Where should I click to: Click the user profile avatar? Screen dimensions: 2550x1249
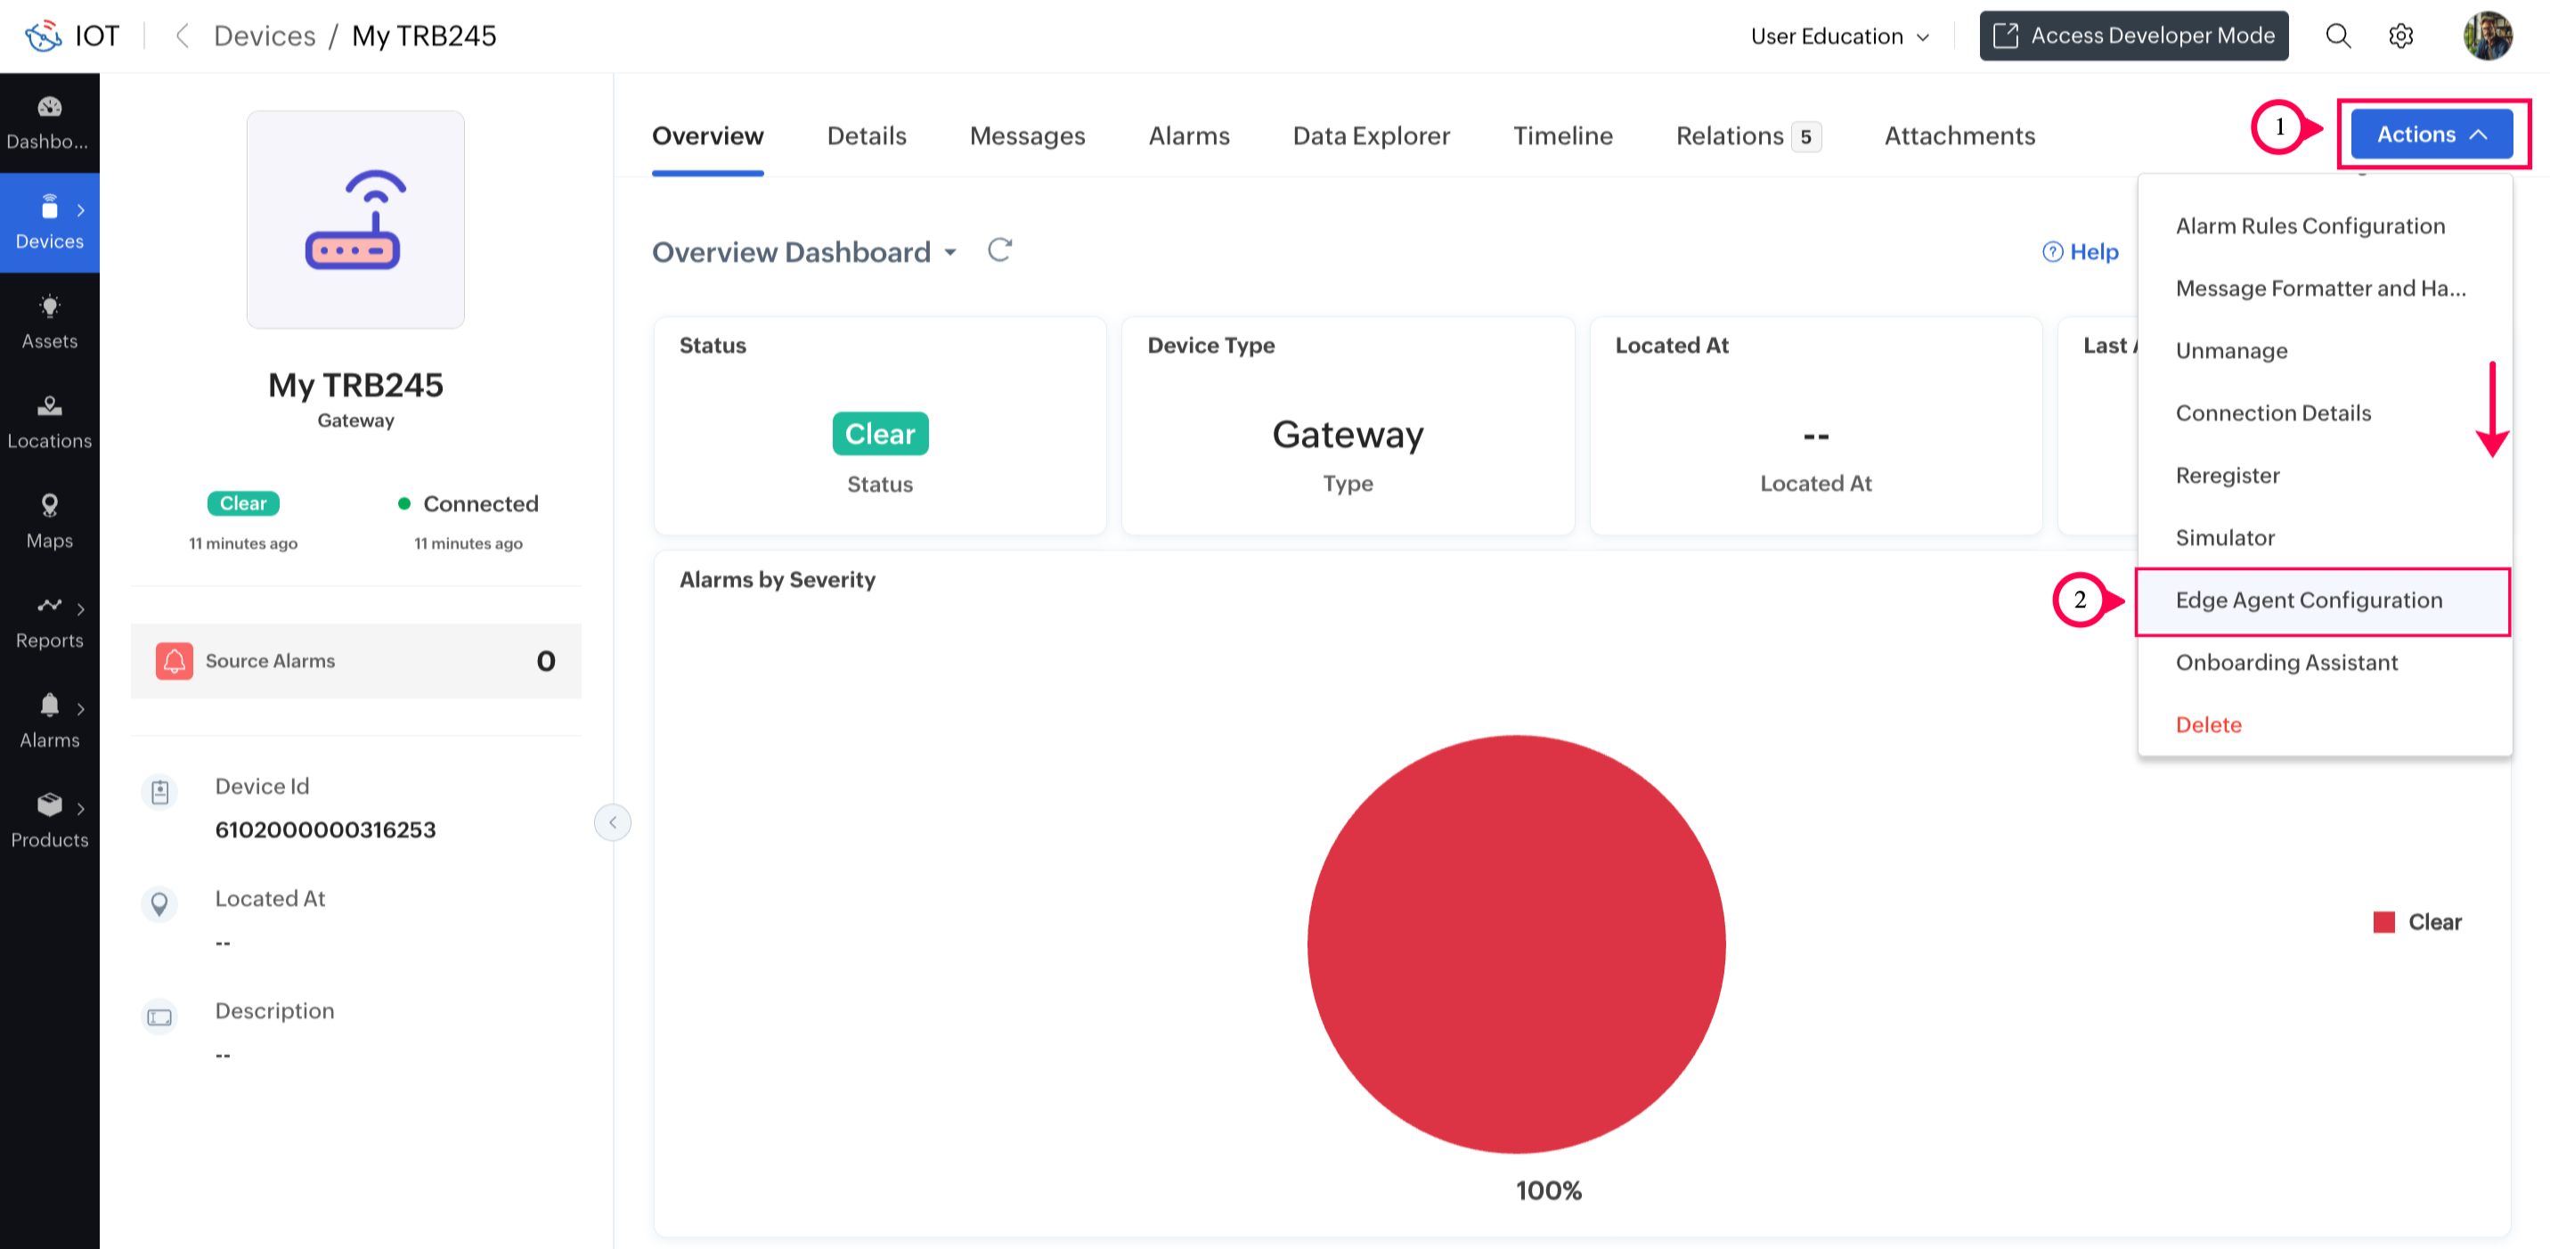pyautogui.click(x=2486, y=37)
